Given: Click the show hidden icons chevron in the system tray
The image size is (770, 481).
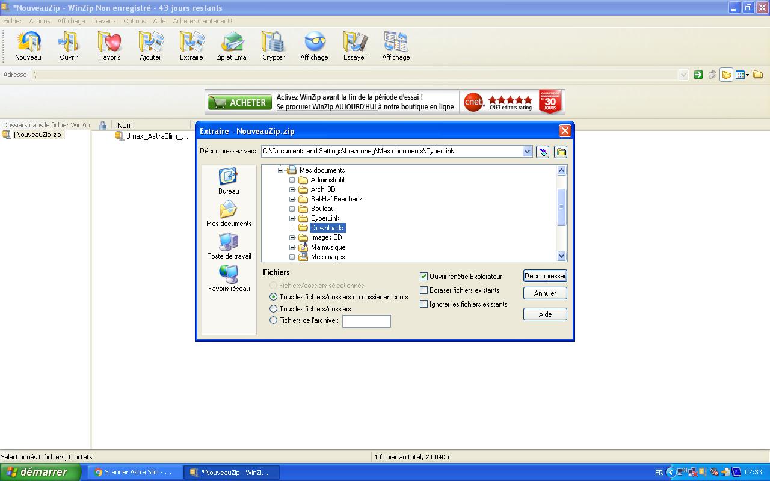Looking at the screenshot, I should tap(670, 472).
